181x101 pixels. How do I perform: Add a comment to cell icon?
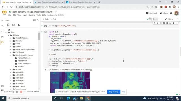[x=164, y=23]
